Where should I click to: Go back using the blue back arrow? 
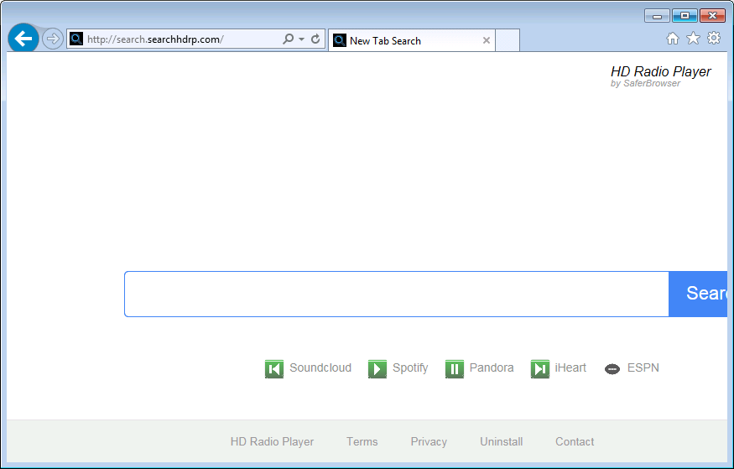click(23, 38)
